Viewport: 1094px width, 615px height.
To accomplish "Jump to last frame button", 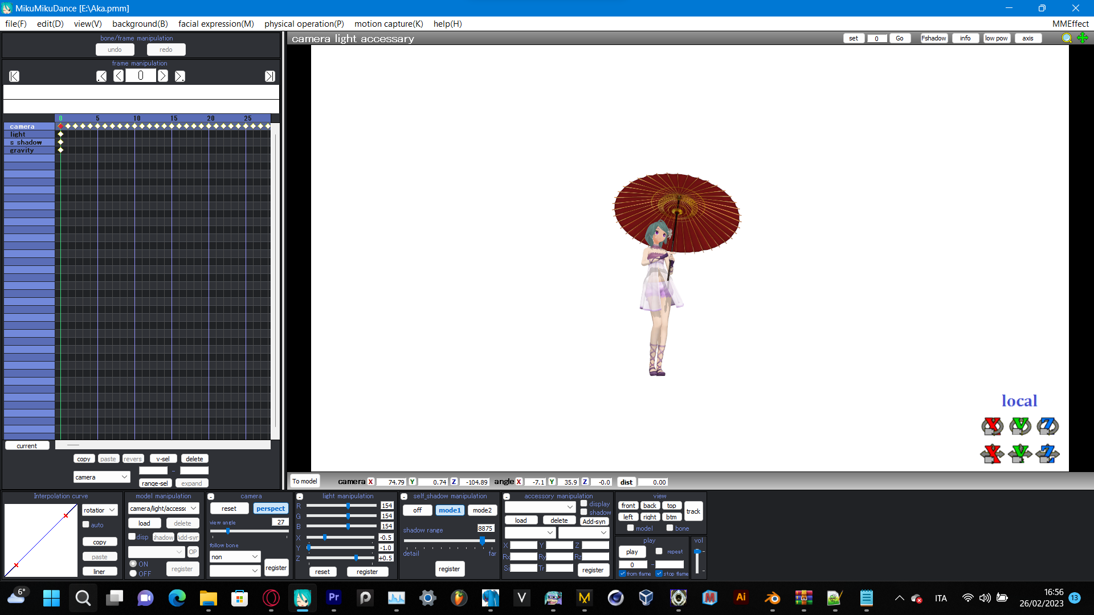I will click(270, 76).
